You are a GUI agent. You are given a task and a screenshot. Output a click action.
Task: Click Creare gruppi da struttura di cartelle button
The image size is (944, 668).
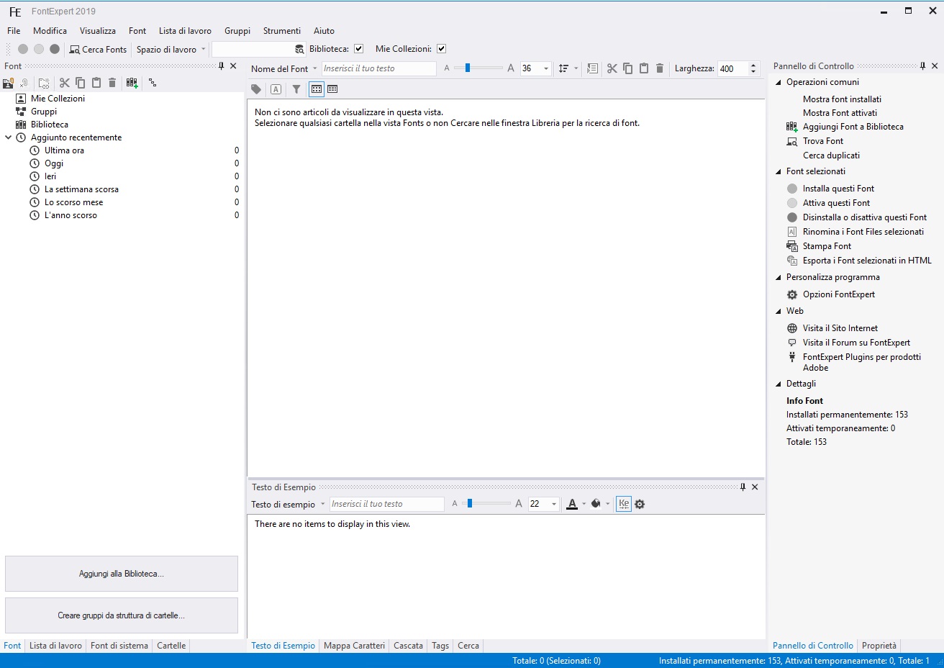[x=122, y=615]
